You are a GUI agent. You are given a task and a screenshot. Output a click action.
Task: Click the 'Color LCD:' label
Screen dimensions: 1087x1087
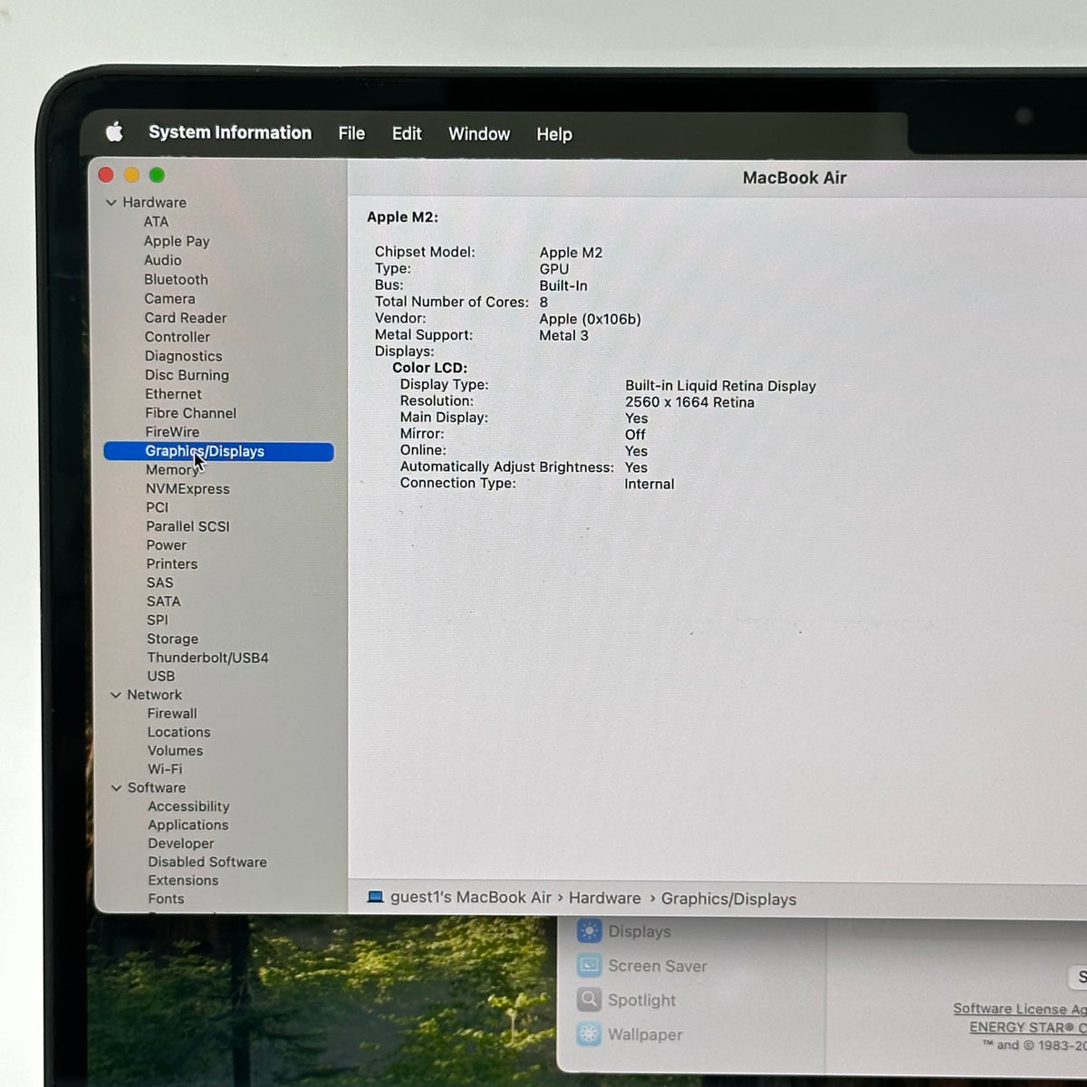coord(429,368)
